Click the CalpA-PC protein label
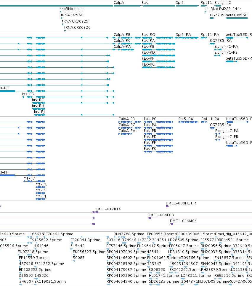Viewport: 252px width, 286px height. (x=127, y=125)
